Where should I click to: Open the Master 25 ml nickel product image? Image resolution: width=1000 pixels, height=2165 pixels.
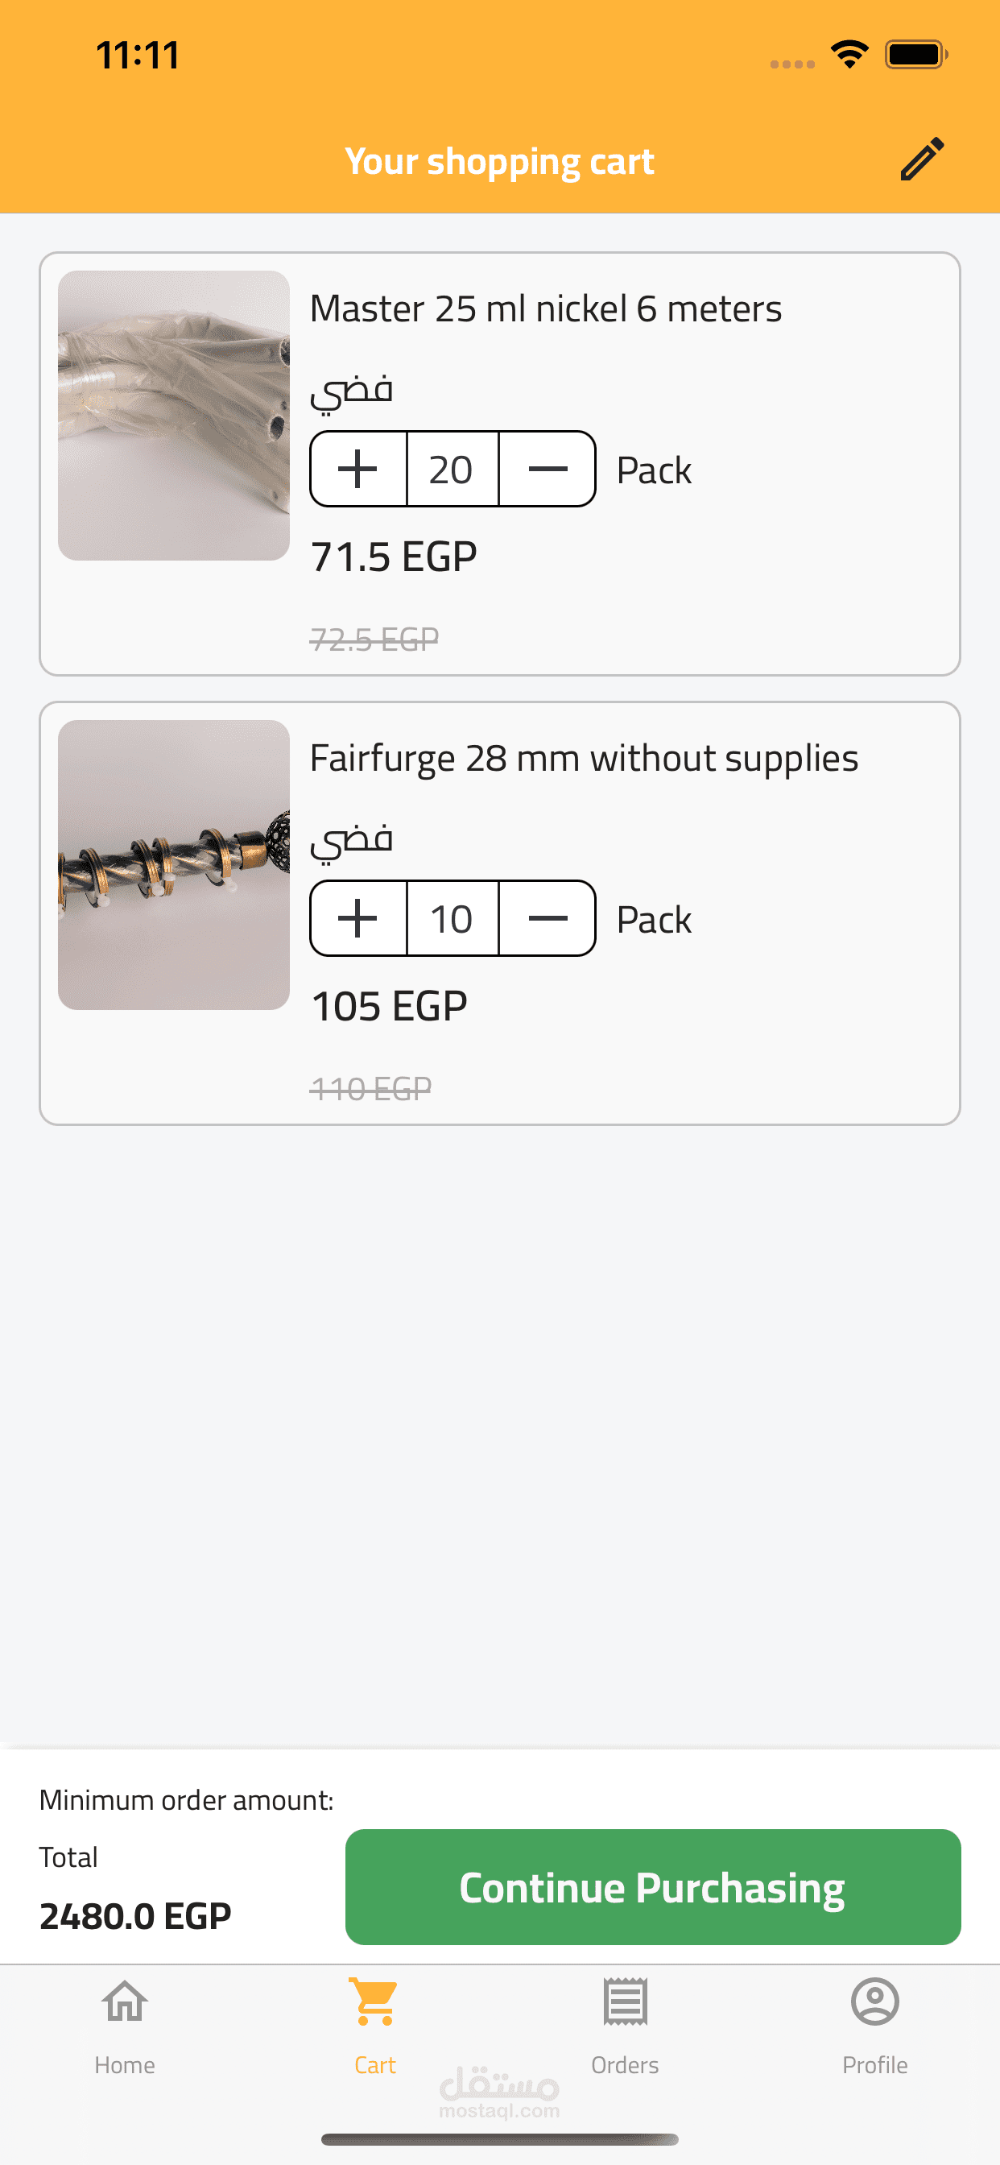click(x=174, y=415)
